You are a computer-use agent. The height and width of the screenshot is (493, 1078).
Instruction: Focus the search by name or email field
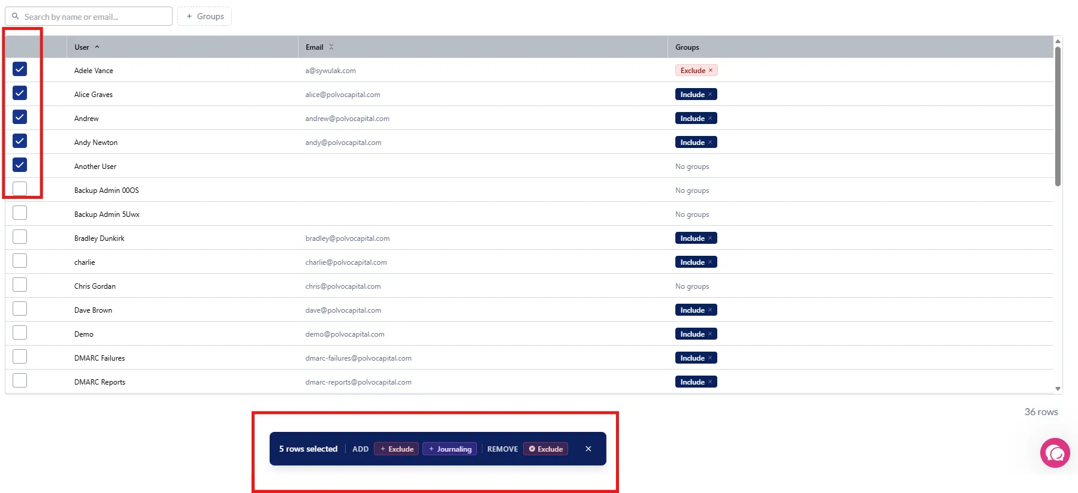[96, 17]
